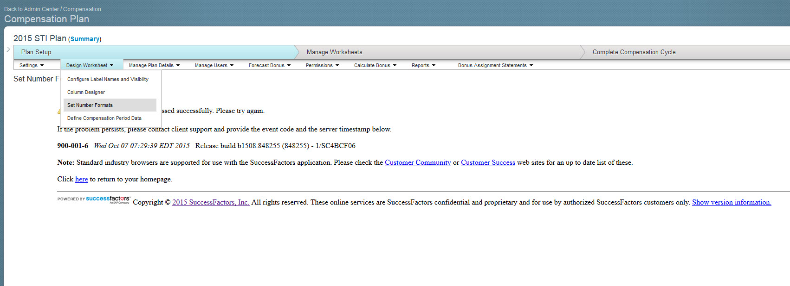The width and height of the screenshot is (790, 286).
Task: Visit the Customer Community link
Action: point(418,162)
